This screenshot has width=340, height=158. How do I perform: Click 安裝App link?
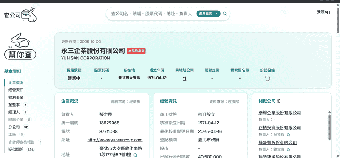click(324, 12)
